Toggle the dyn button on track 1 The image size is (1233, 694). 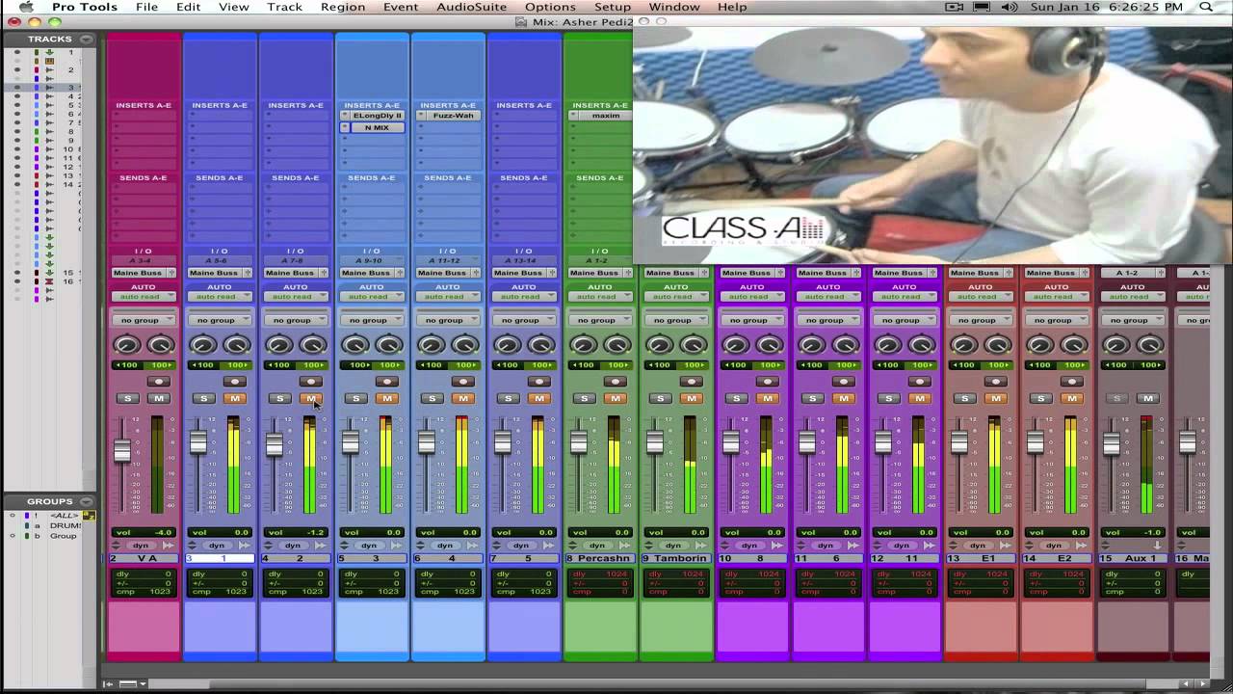coord(218,546)
